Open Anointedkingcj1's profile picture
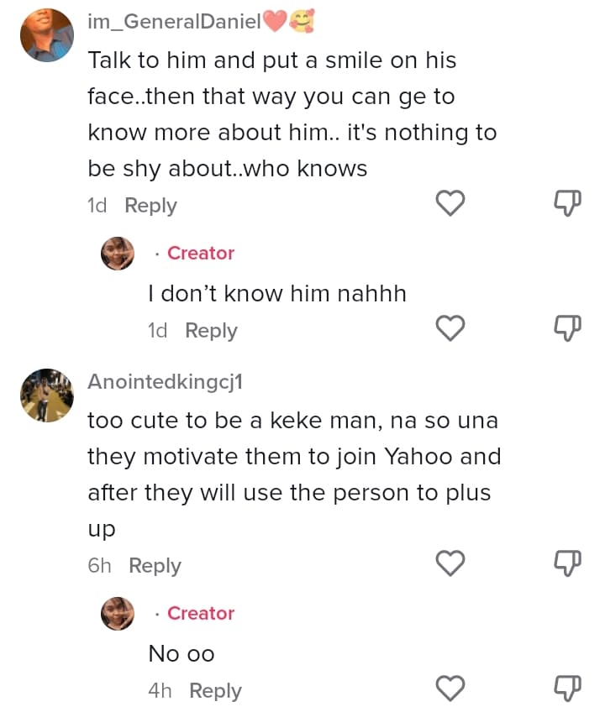The image size is (605, 707). click(47, 395)
